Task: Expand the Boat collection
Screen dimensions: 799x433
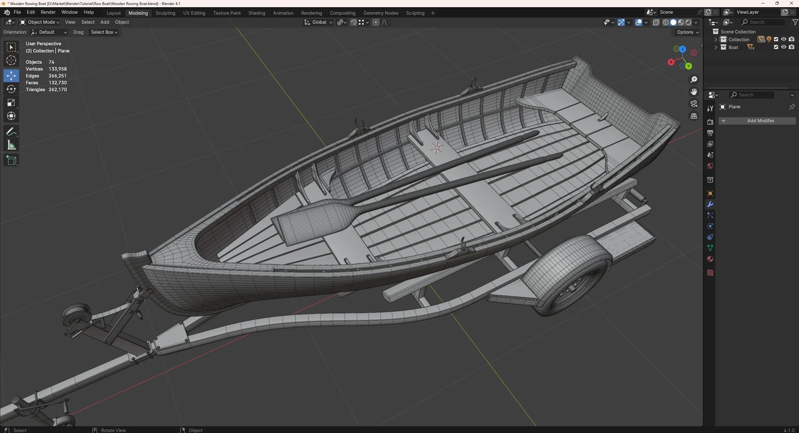Action: pos(716,47)
